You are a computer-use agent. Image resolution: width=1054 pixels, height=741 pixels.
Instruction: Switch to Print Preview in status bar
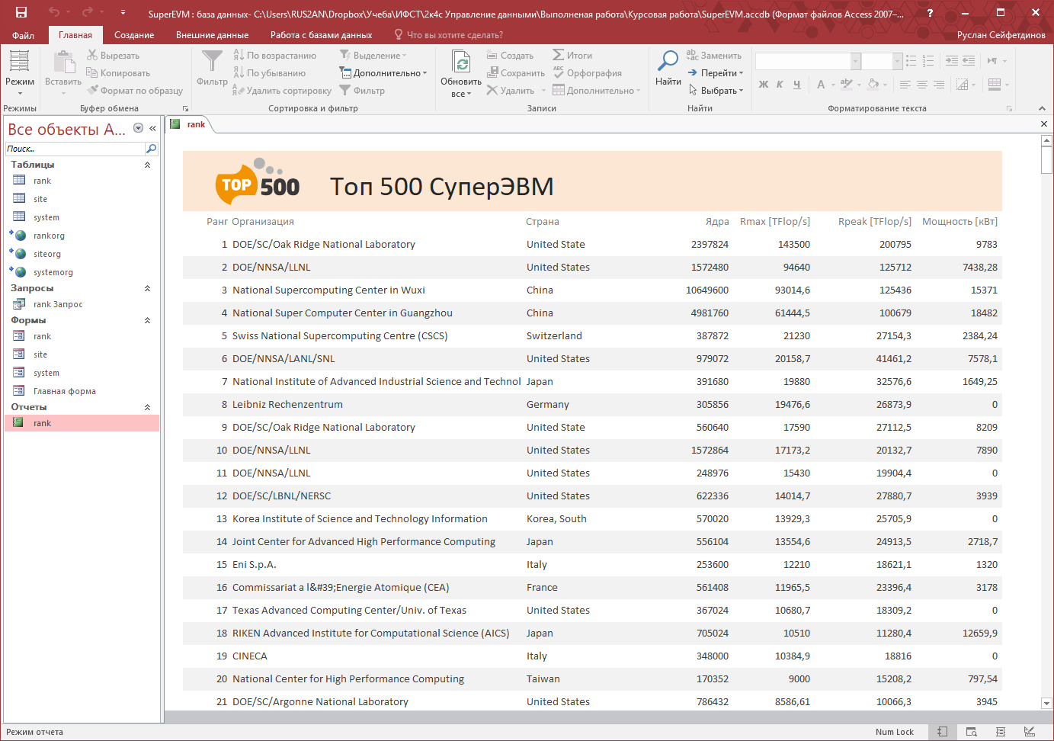pyautogui.click(x=972, y=732)
